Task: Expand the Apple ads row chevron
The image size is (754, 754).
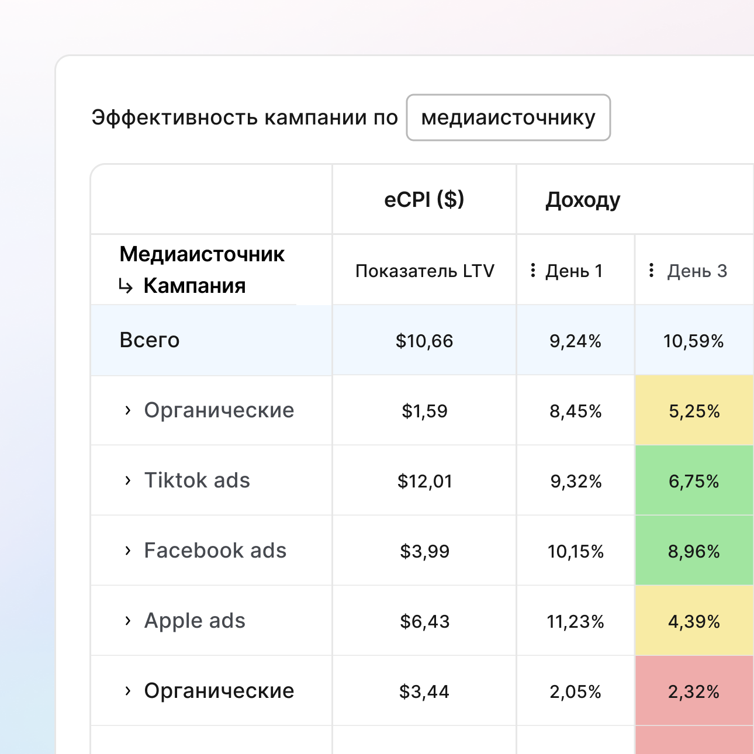Action: (x=128, y=621)
